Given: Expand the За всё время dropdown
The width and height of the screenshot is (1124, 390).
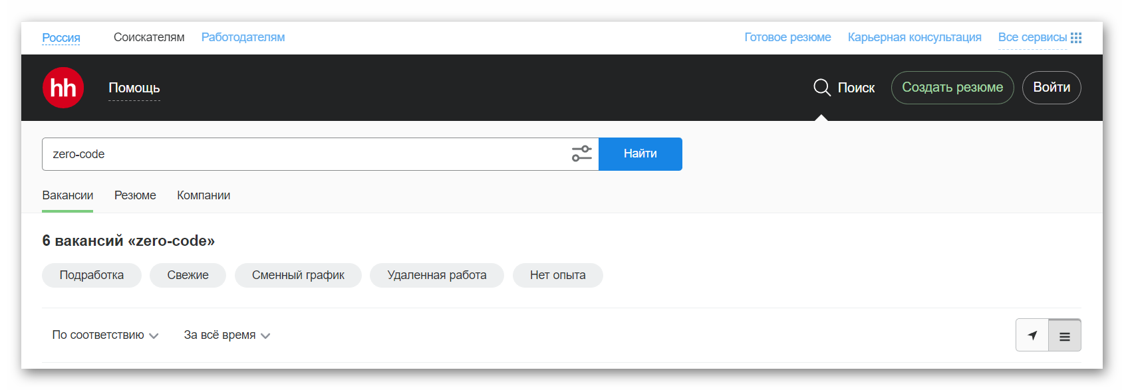Looking at the screenshot, I should pyautogui.click(x=227, y=336).
